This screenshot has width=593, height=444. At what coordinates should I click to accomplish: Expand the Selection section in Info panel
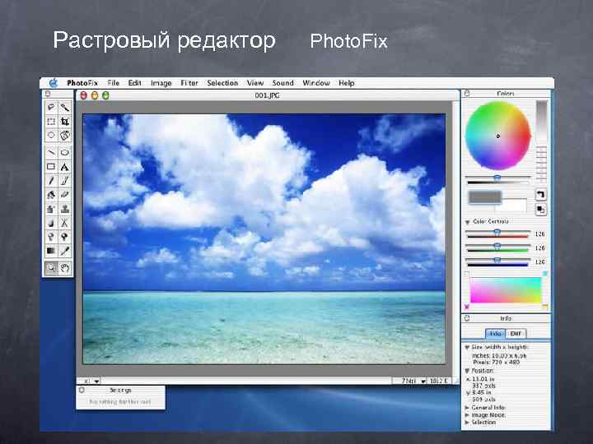467,422
